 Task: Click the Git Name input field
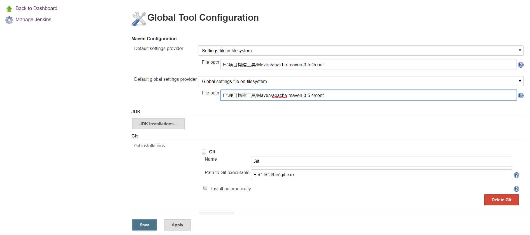pos(381,162)
